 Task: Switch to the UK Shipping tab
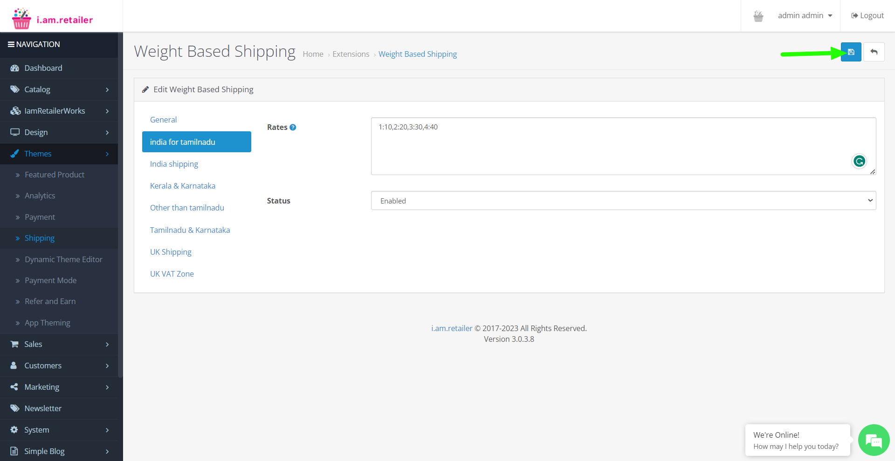196,252
